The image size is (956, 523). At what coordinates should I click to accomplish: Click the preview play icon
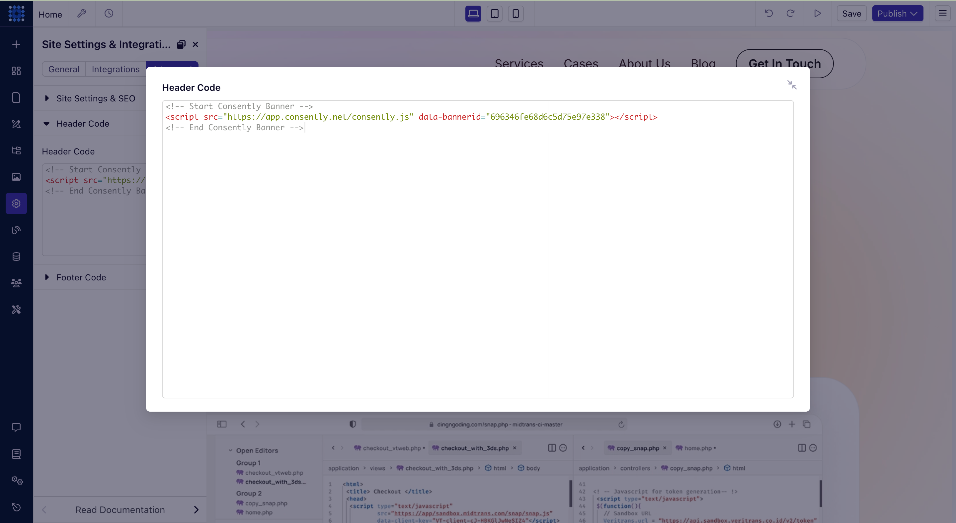[x=817, y=14]
